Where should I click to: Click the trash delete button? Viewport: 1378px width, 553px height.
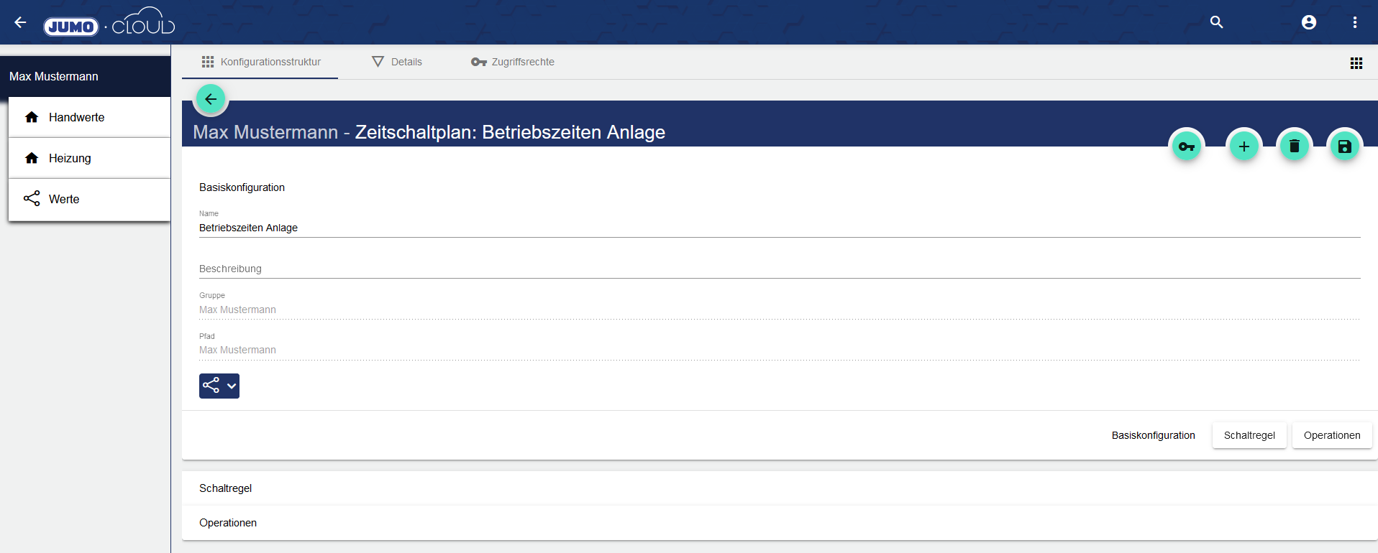click(x=1294, y=147)
